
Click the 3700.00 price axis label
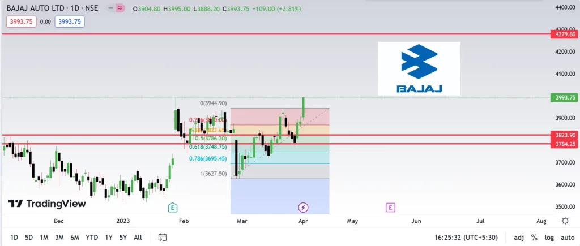(565, 162)
